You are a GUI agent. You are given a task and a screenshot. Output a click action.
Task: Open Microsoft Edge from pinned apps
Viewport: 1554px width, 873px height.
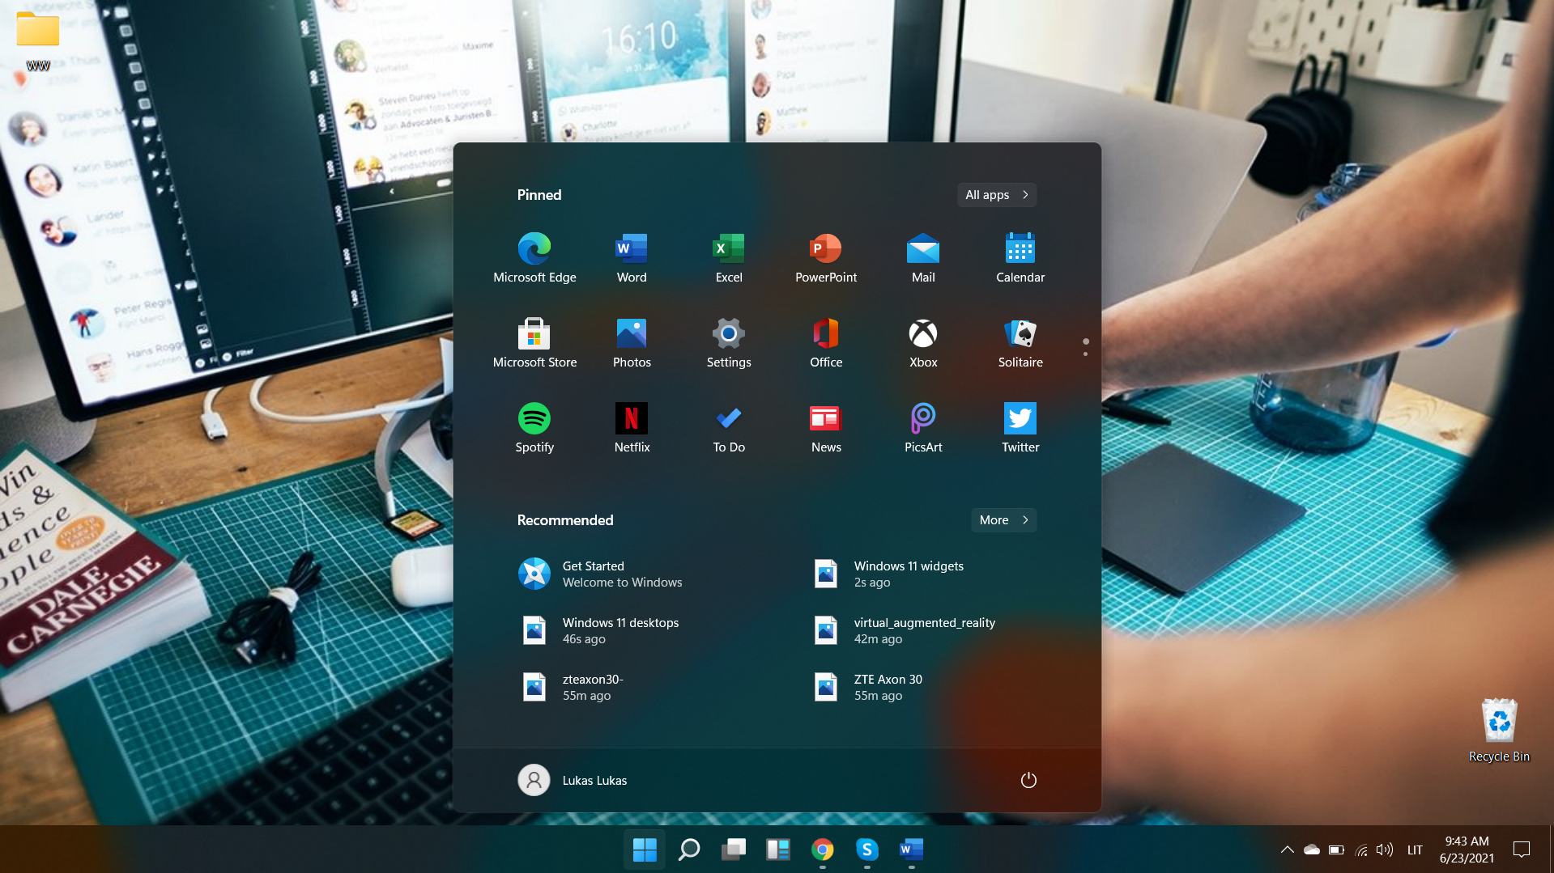(x=534, y=259)
